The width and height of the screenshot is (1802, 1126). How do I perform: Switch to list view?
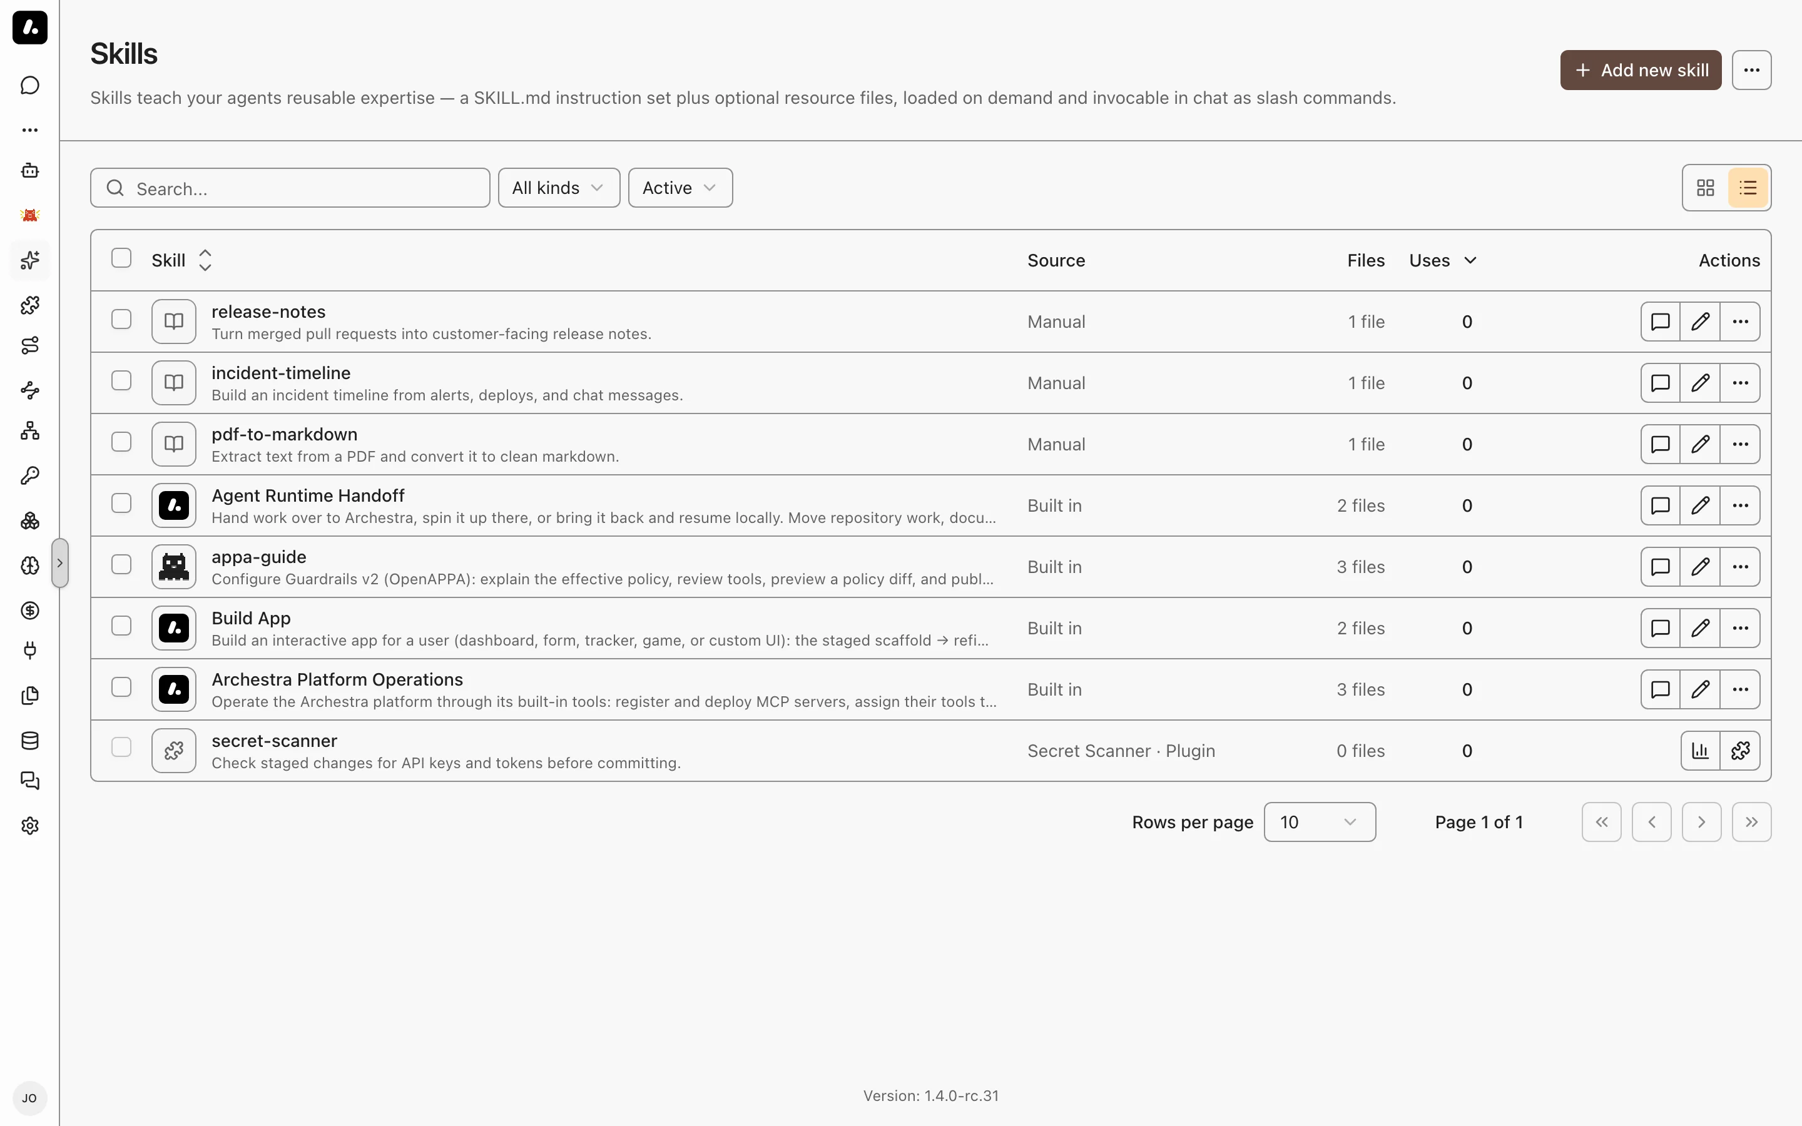coord(1748,188)
